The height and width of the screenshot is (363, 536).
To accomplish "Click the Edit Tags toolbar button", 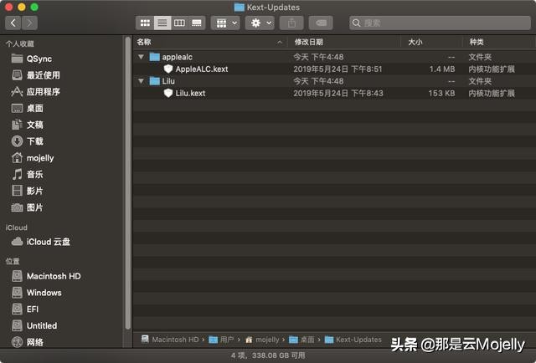I will 321,23.
